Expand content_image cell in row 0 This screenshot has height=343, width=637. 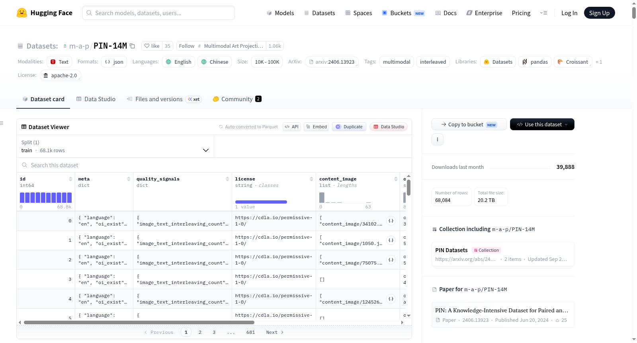tap(391, 221)
